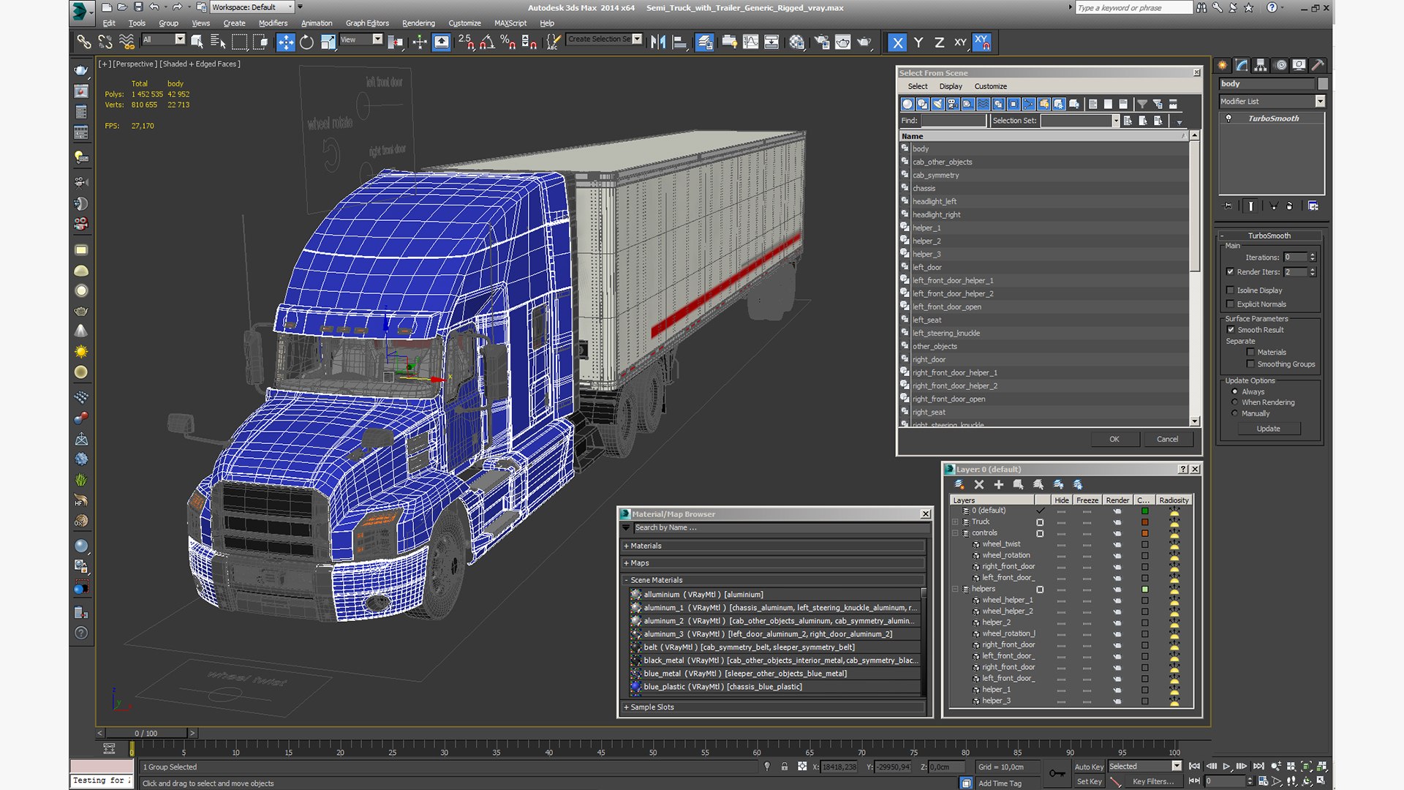Screen dimensions: 1404x790
Task: Select the Select and Move tool
Action: (x=286, y=42)
